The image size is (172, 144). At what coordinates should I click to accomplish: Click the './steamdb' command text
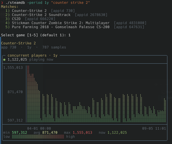(x=15, y=2)
